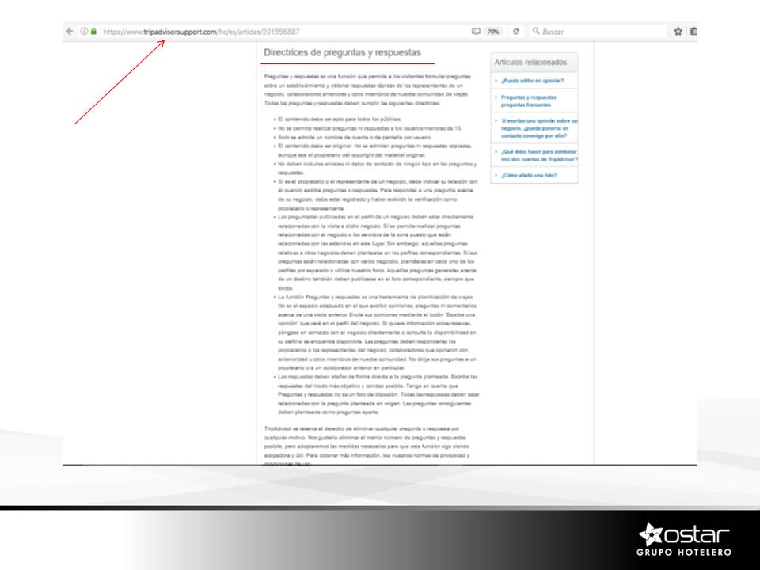Click the site information (i) icon
Screen dimensions: 760x570
[84, 32]
